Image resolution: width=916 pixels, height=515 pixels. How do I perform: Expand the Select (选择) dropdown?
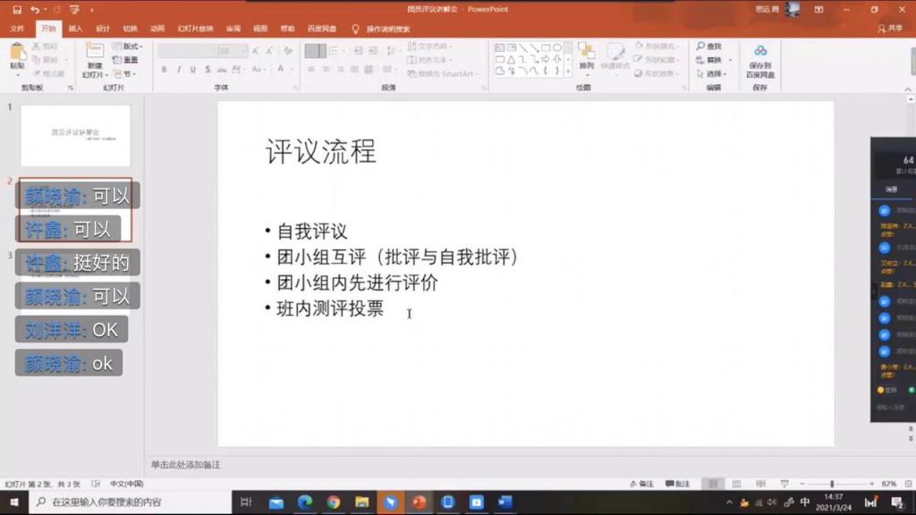coord(714,74)
